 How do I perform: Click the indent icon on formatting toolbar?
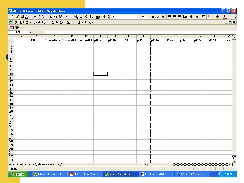coord(203,17)
